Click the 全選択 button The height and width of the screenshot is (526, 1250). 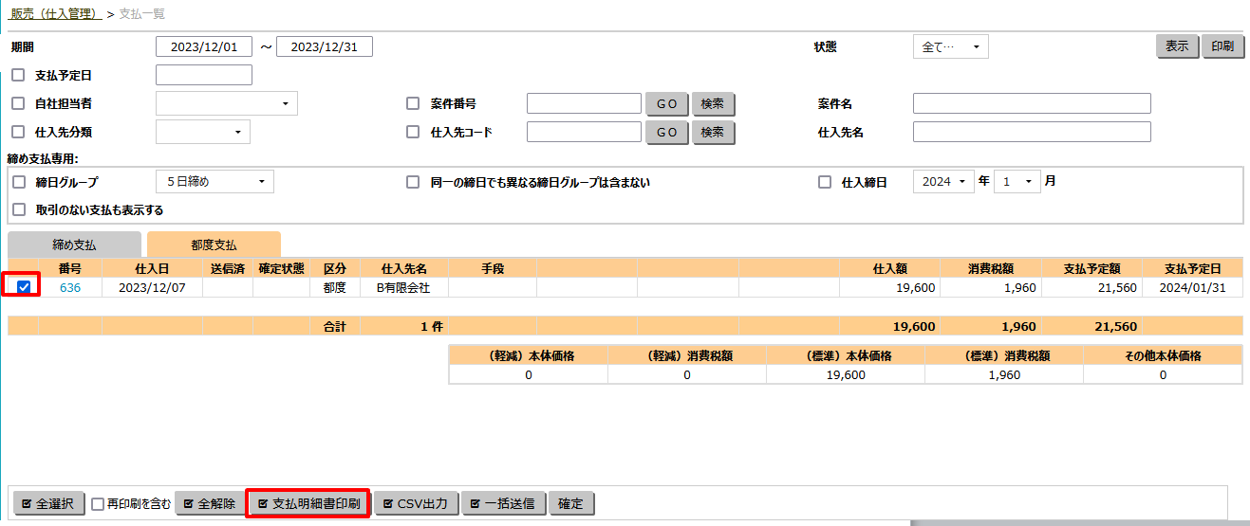pos(48,503)
